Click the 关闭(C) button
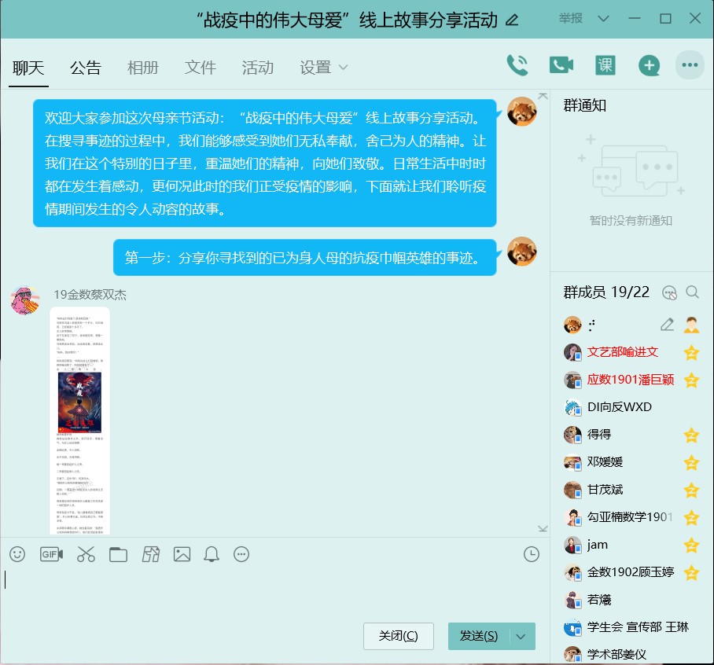Viewport: 714px width, 665px height. pos(398,636)
